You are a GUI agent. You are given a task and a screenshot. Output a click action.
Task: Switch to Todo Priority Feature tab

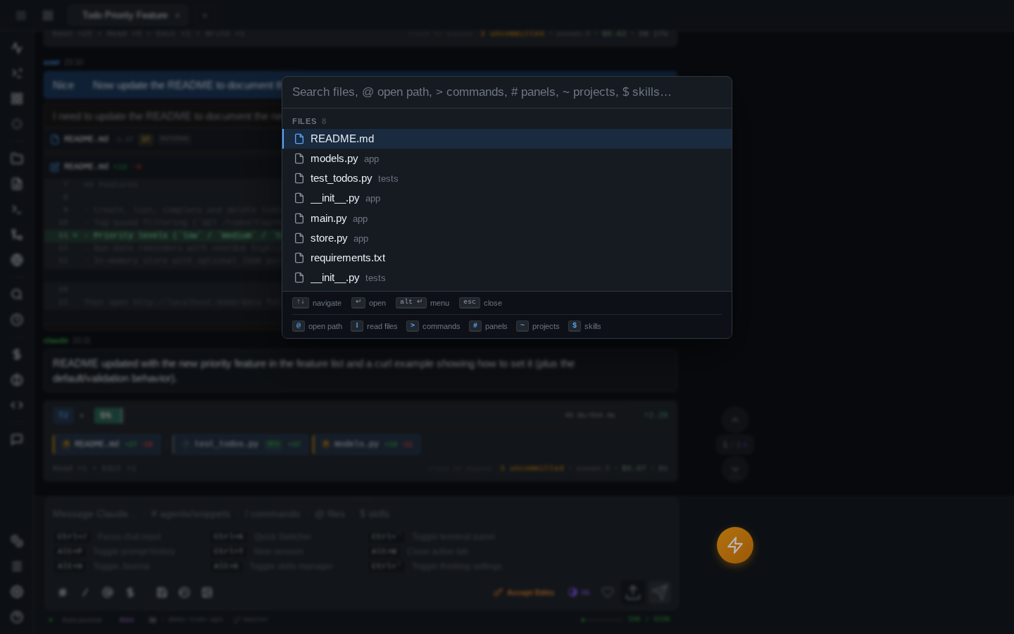130,15
